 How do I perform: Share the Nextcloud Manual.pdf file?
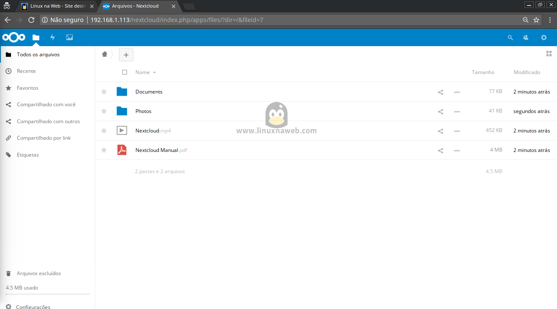[440, 150]
